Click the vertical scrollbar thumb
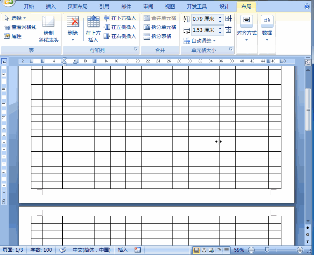314x255 pixels. pos(308,110)
